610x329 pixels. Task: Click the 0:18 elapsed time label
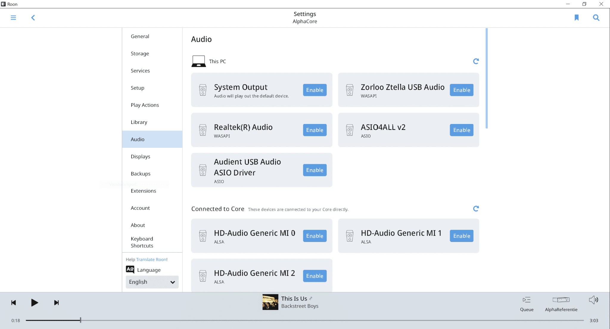pyautogui.click(x=16, y=321)
